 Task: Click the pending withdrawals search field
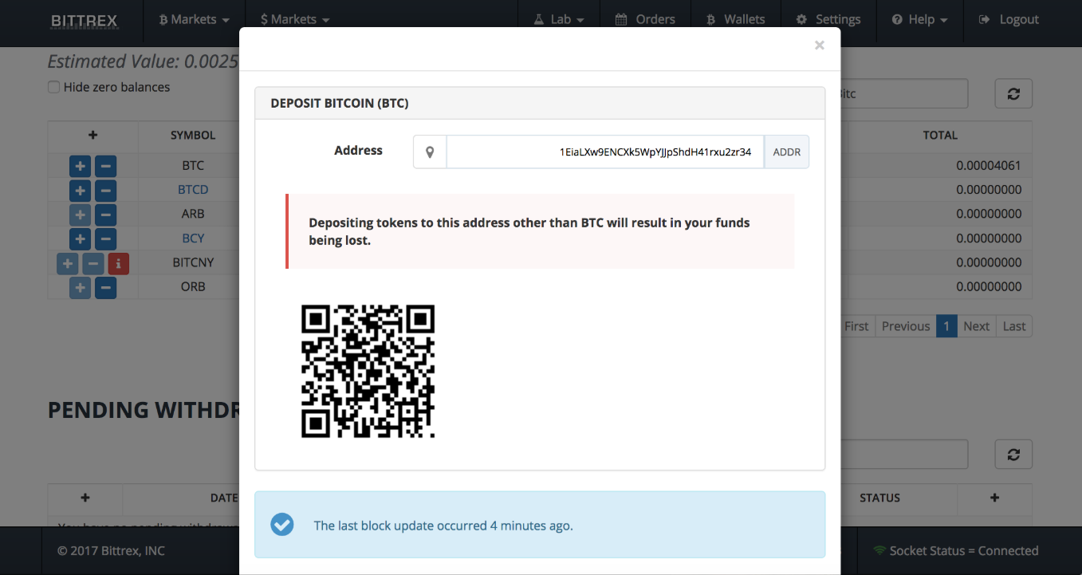point(904,454)
